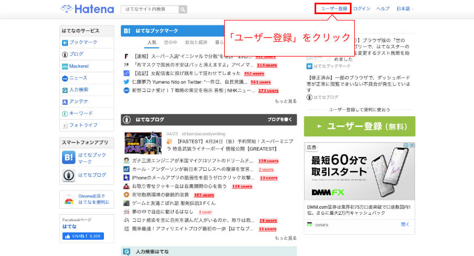Image resolution: width=474 pixels, height=256 pixels.
Task: Click もっと見る under bookmark list
Action: pyautogui.click(x=286, y=101)
